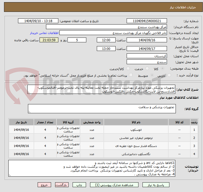203x192 pixels.
Task: Click the شرح کلی نیاز description text area
Action: point(101,89)
